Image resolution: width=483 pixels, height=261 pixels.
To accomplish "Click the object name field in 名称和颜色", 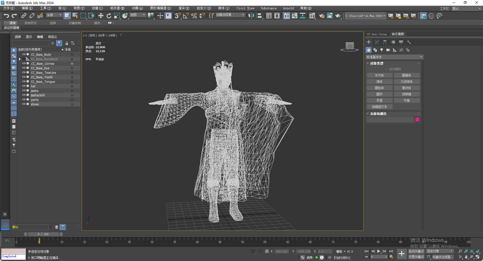I will 390,120.
